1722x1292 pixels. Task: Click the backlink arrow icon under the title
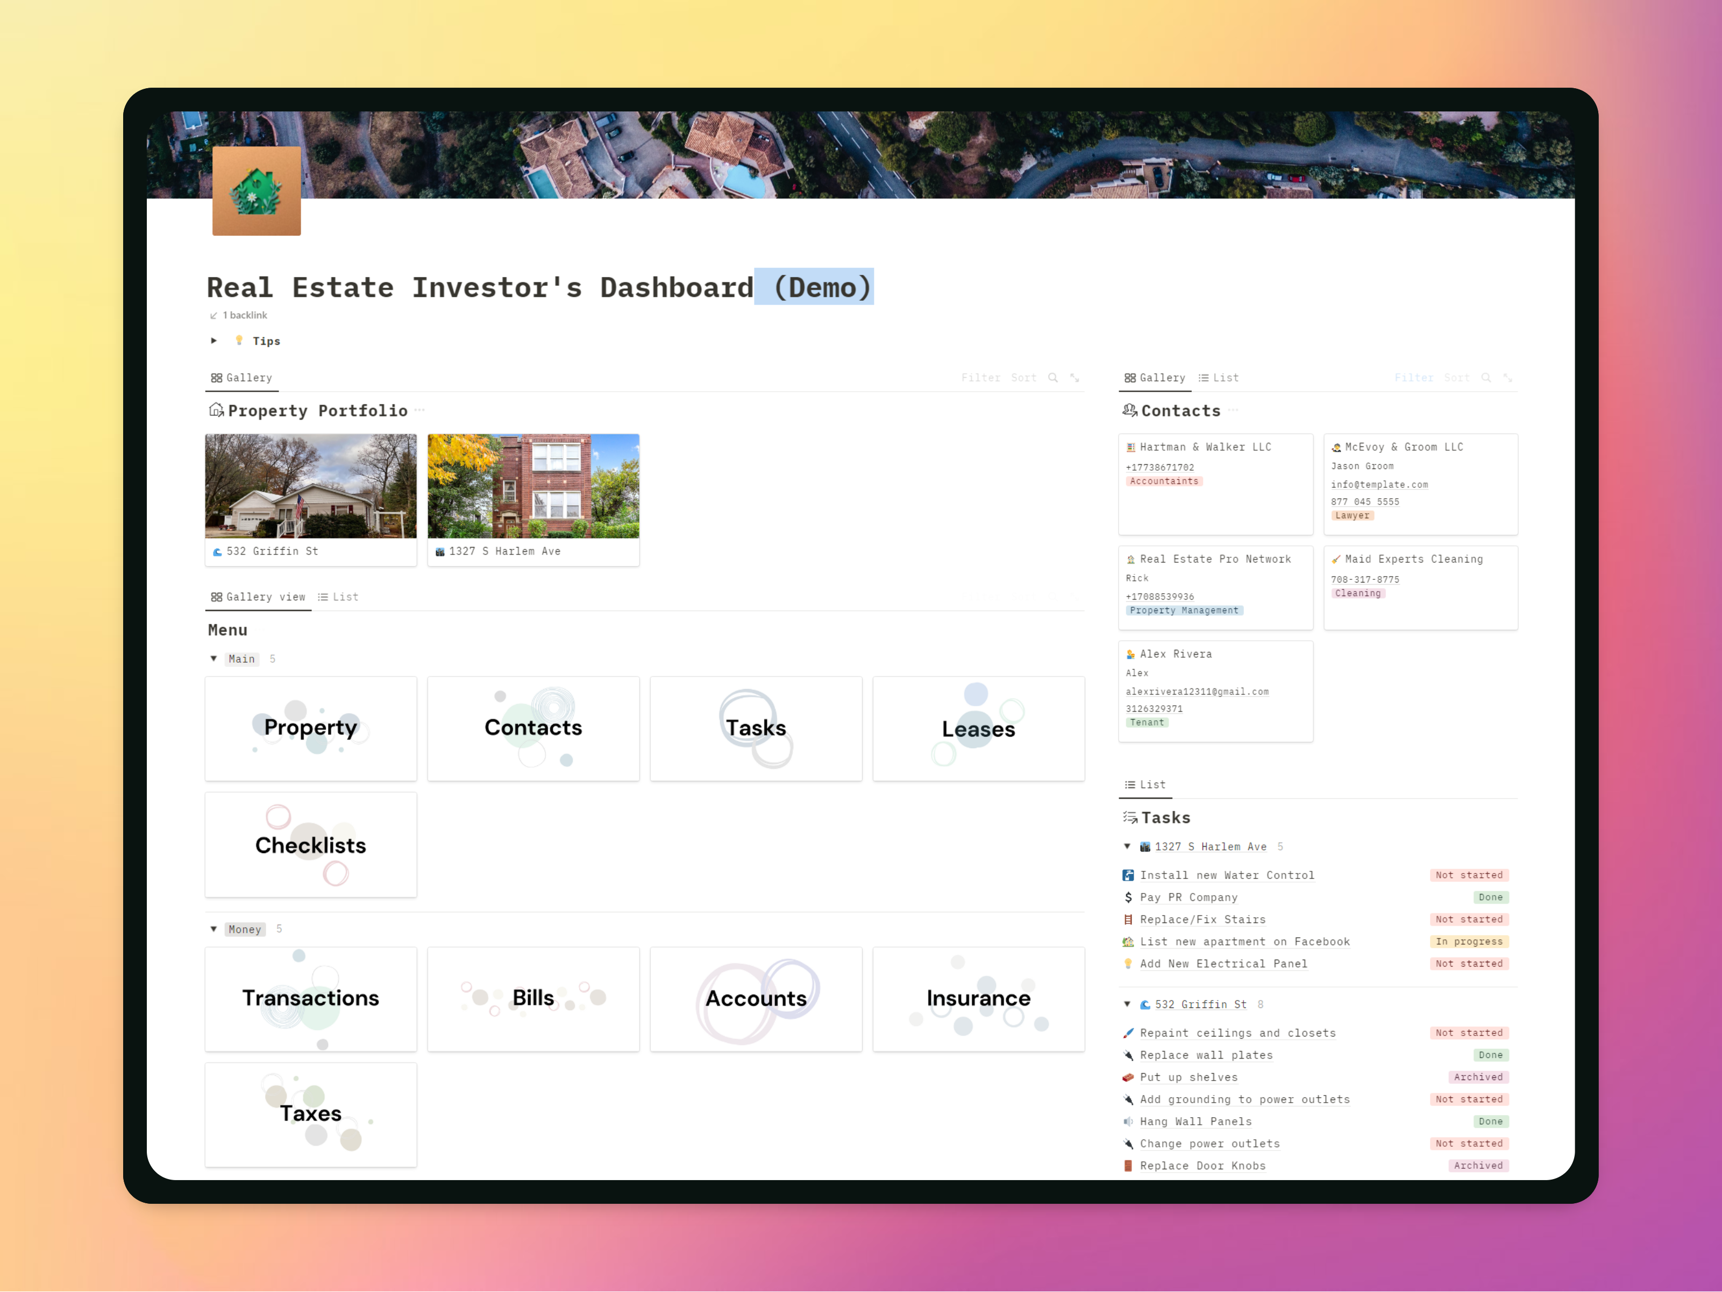click(214, 315)
